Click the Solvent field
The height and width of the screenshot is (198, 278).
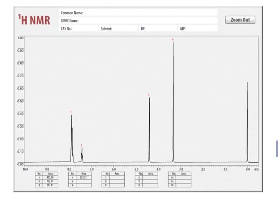point(118,28)
